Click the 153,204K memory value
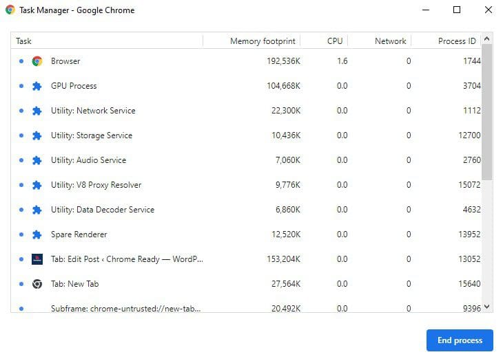 pos(284,259)
